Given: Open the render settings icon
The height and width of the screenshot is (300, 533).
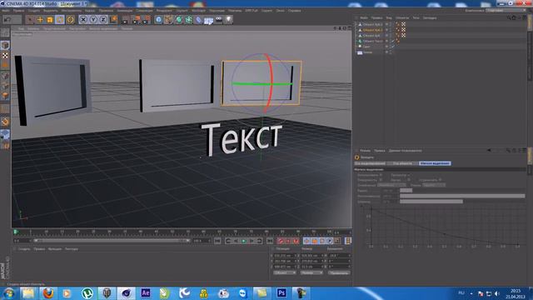Looking at the screenshot, I should (146, 20).
